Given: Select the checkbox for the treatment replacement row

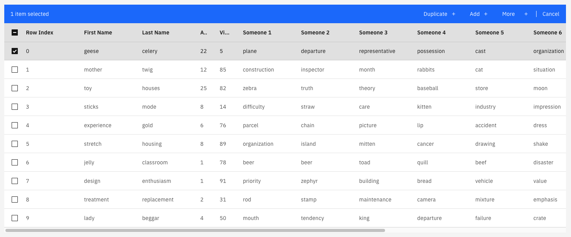Looking at the screenshot, I should (15, 199).
